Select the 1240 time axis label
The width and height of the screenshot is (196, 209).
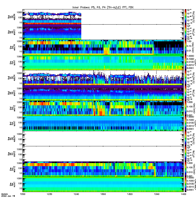76,194
